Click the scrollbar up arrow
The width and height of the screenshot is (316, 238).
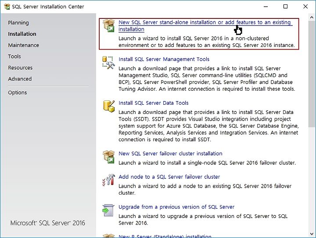point(312,17)
